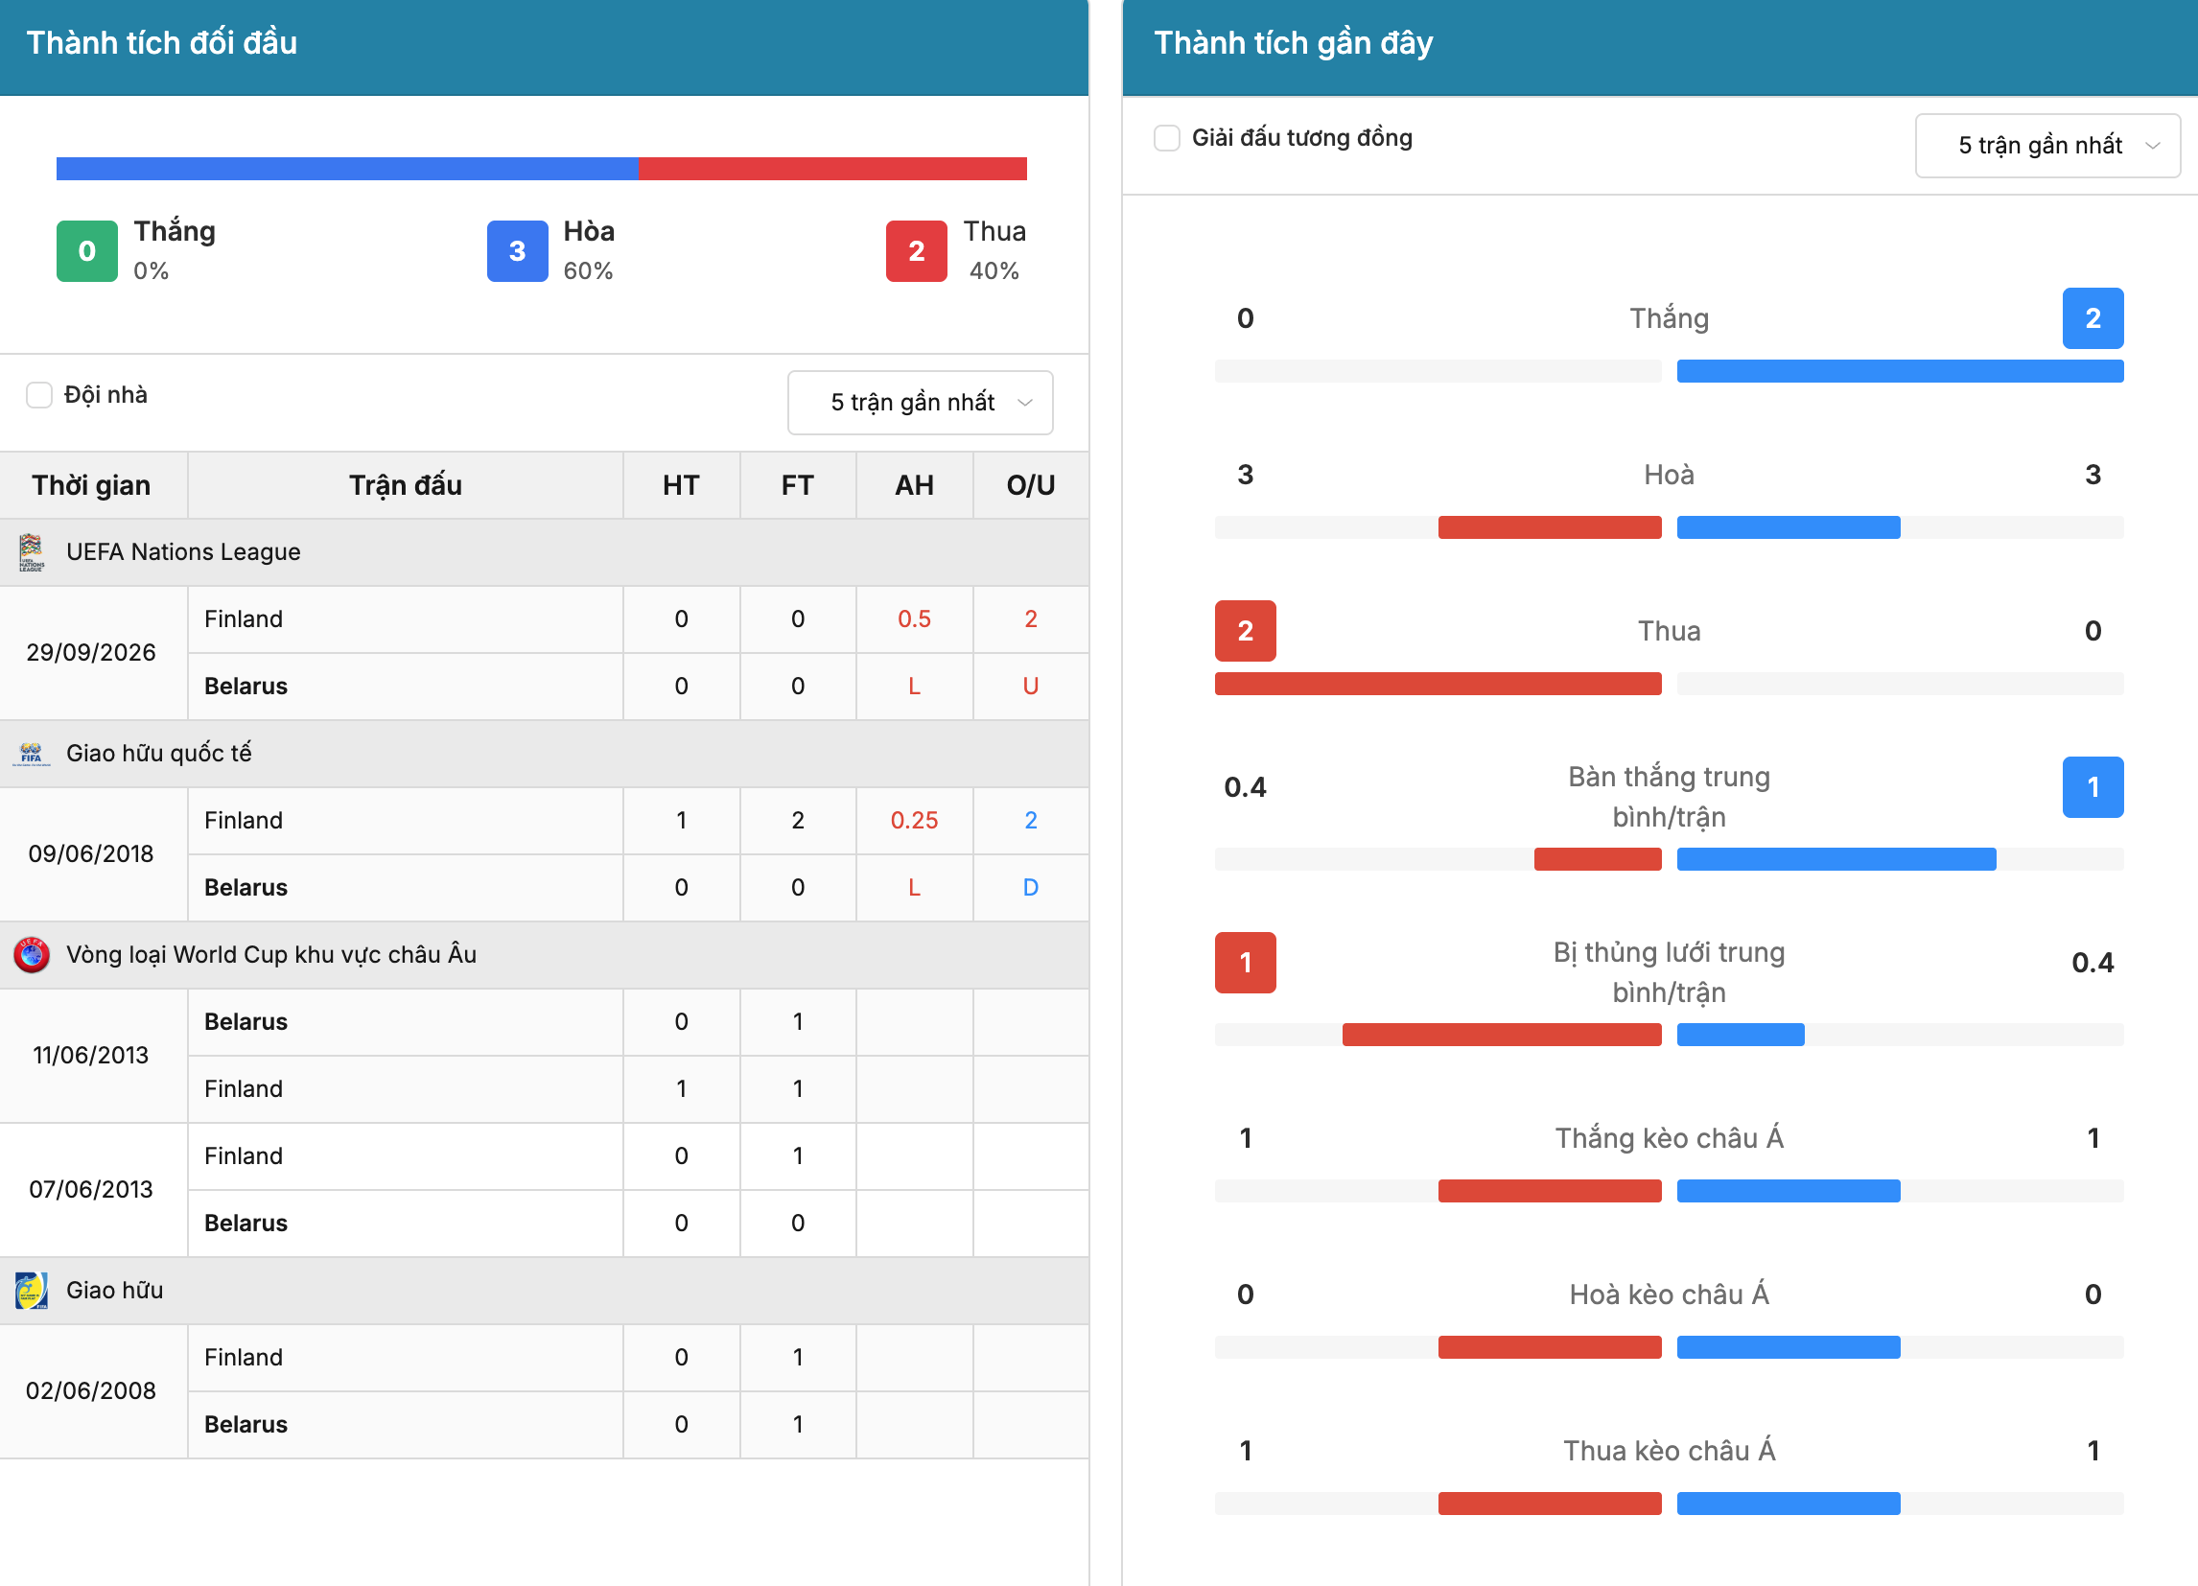The image size is (2198, 1586).
Task: Click the Thua kèo châu Á label
Action: coord(1669,1452)
